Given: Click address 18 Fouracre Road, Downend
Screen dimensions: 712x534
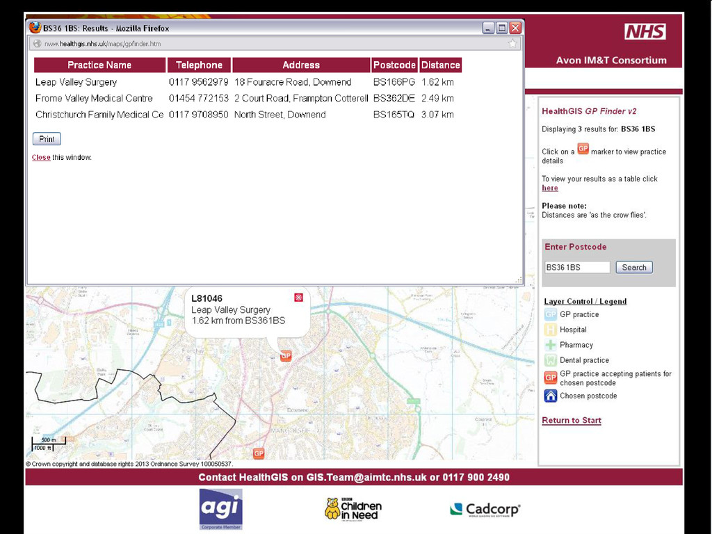Looking at the screenshot, I should [x=293, y=82].
